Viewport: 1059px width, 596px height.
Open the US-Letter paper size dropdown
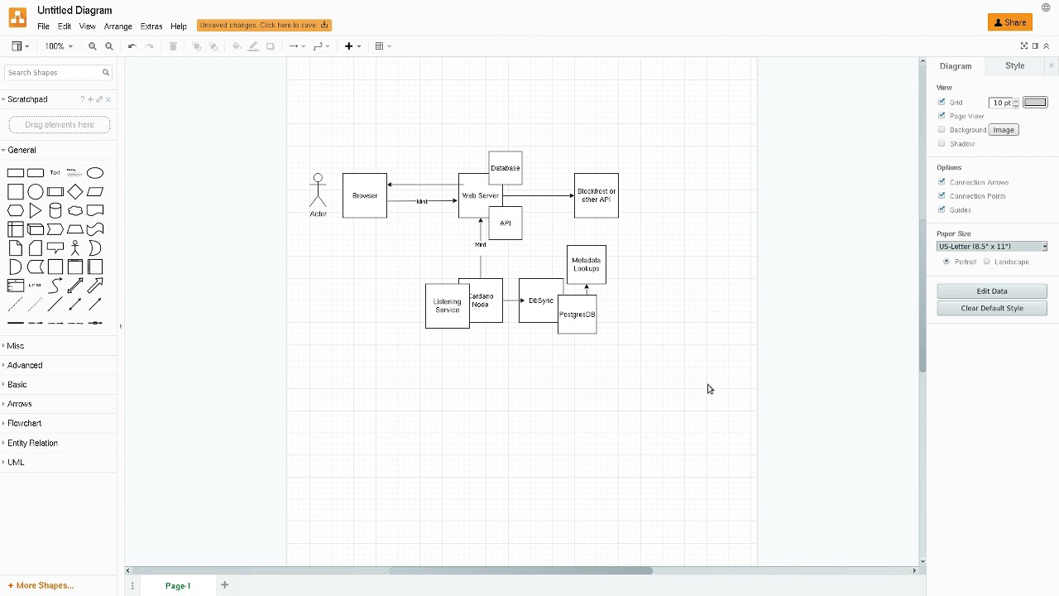992,247
